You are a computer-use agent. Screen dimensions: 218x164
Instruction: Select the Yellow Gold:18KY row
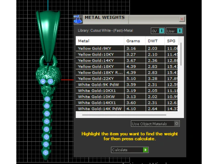[x=127, y=67]
